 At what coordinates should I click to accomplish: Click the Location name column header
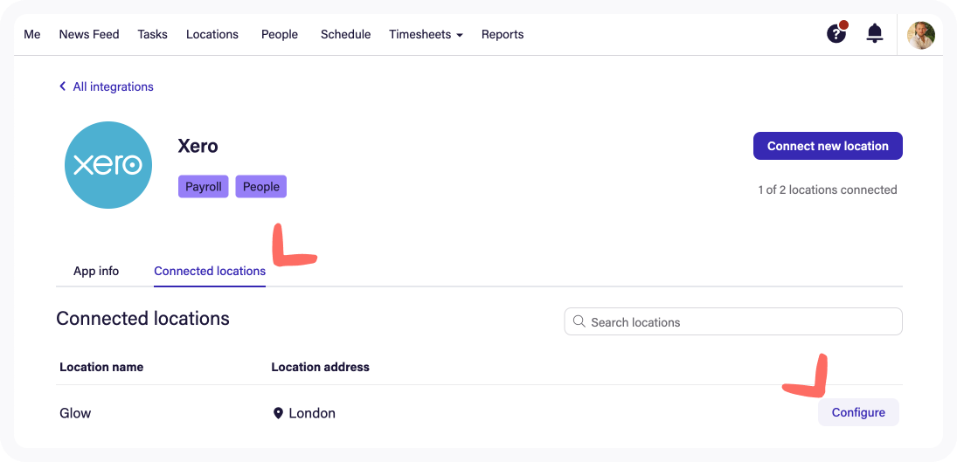click(101, 367)
